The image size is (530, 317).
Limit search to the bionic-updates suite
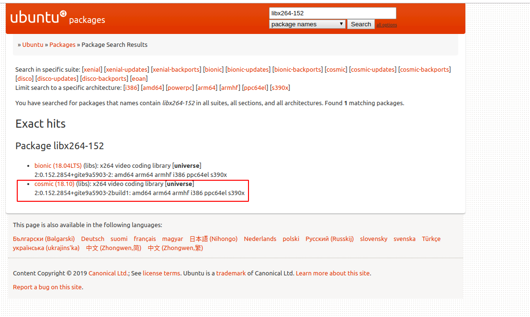pos(248,69)
